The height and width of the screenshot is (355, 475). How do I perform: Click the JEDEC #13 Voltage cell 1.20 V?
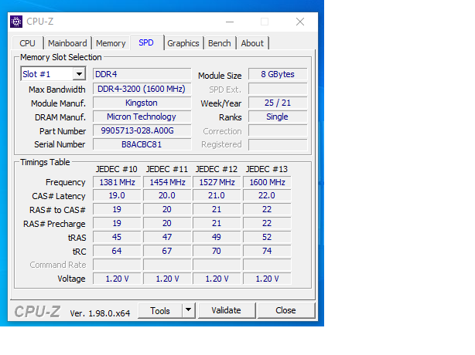click(x=267, y=279)
